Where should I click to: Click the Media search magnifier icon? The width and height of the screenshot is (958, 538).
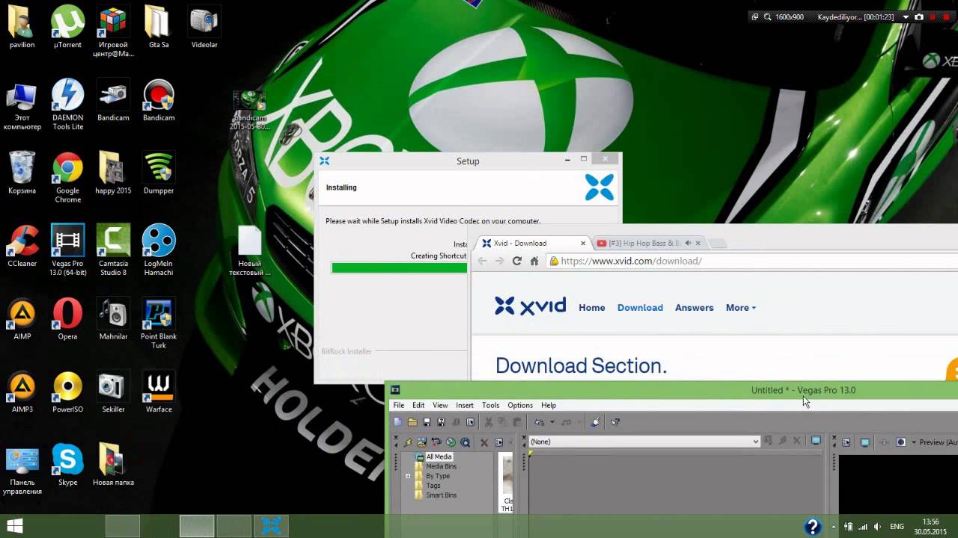[x=465, y=442]
